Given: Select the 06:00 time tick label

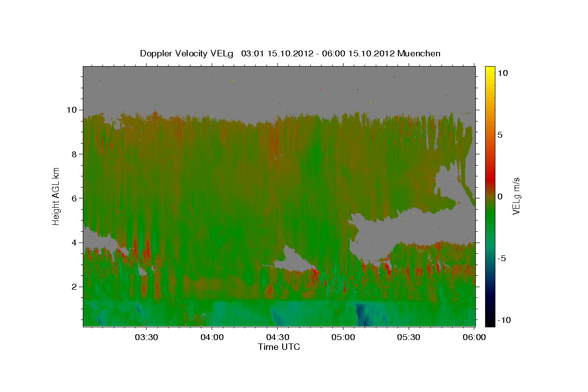Looking at the screenshot, I should [x=474, y=337].
